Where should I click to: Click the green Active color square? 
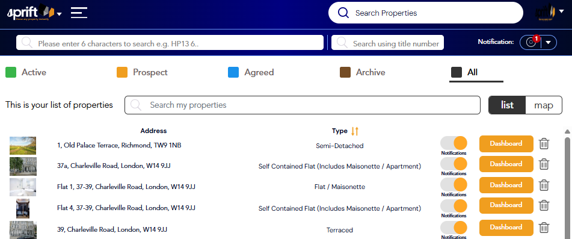(x=11, y=72)
